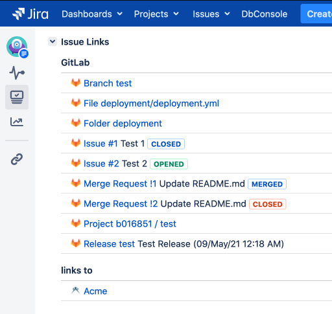
Task: Click GitLab icon beside Merge Request !1
Action: point(76,183)
